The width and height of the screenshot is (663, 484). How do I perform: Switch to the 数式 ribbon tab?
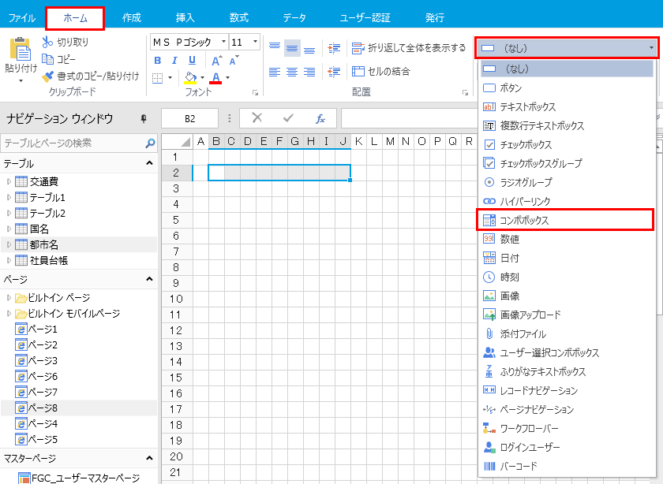pos(238,17)
